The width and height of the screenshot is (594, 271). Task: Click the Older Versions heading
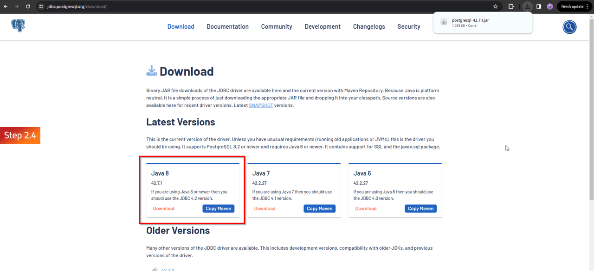click(x=178, y=230)
